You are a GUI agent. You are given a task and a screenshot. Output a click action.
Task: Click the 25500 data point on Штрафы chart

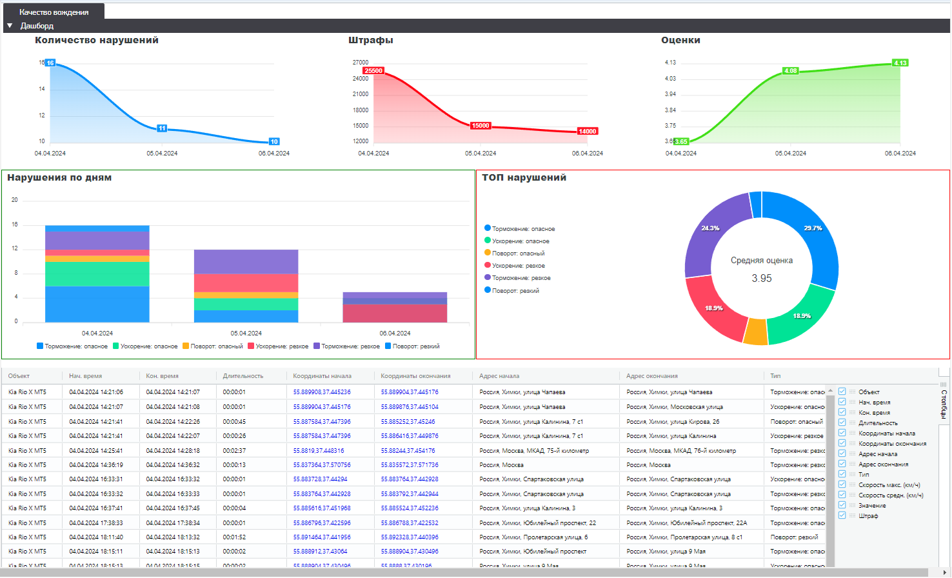(x=373, y=71)
